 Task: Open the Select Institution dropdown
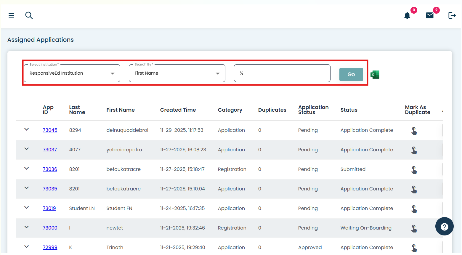pos(72,73)
